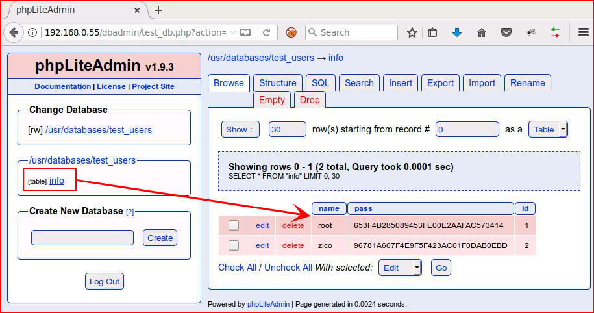Screen dimensions: 594x313
Task: Open /usr/databases/test_users in Change Database
Action: click(x=99, y=130)
